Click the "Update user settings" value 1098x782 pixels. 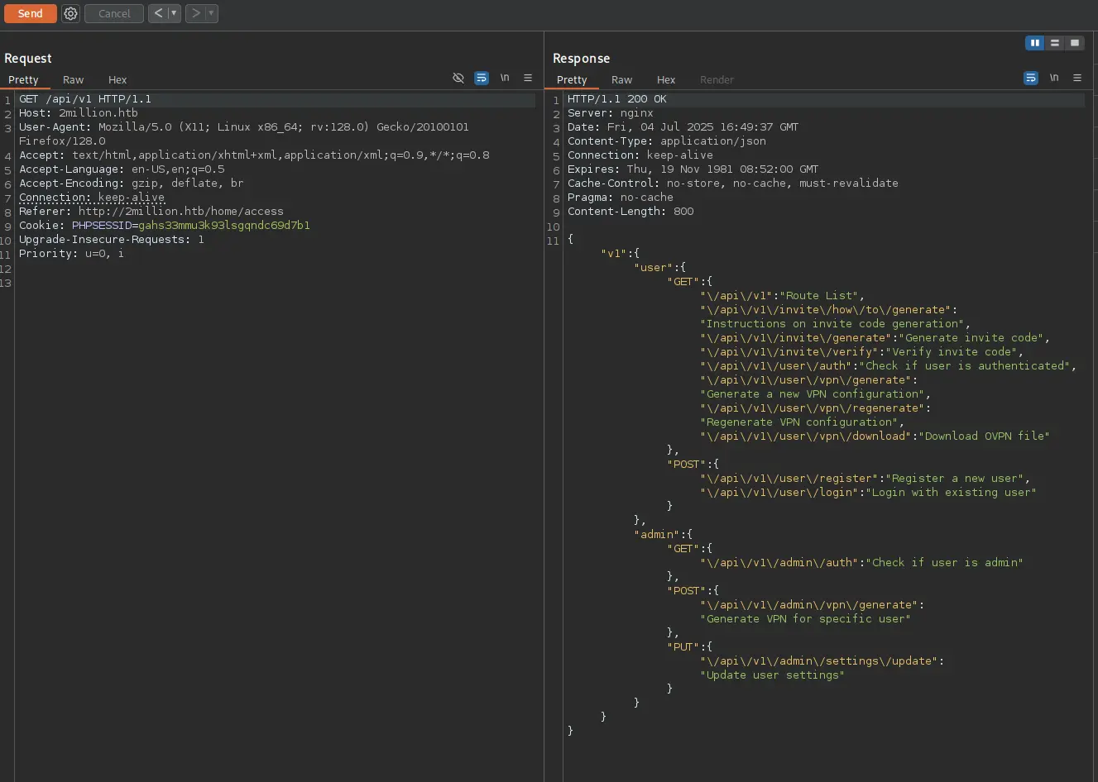coord(773,675)
